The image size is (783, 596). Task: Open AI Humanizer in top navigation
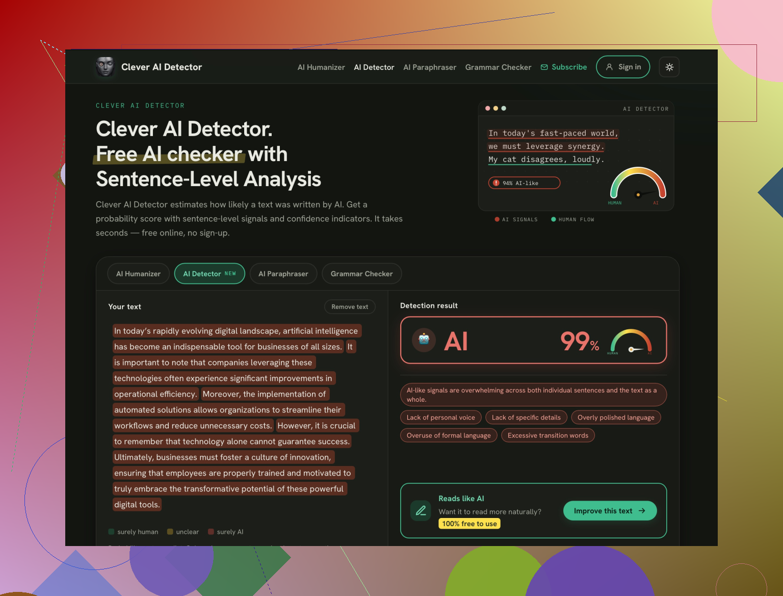point(321,67)
